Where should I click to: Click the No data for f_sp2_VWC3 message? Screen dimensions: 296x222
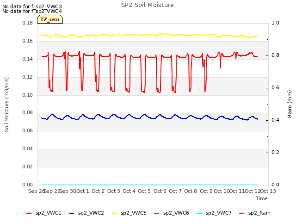pos(32,6)
